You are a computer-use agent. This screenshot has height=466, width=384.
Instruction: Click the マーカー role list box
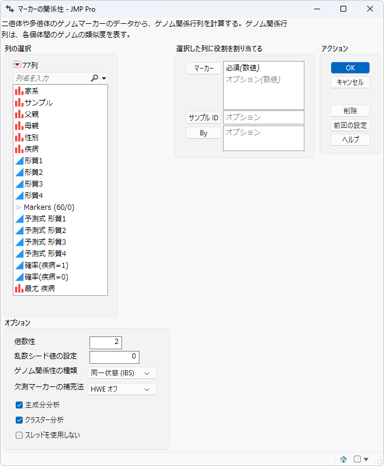(x=264, y=85)
